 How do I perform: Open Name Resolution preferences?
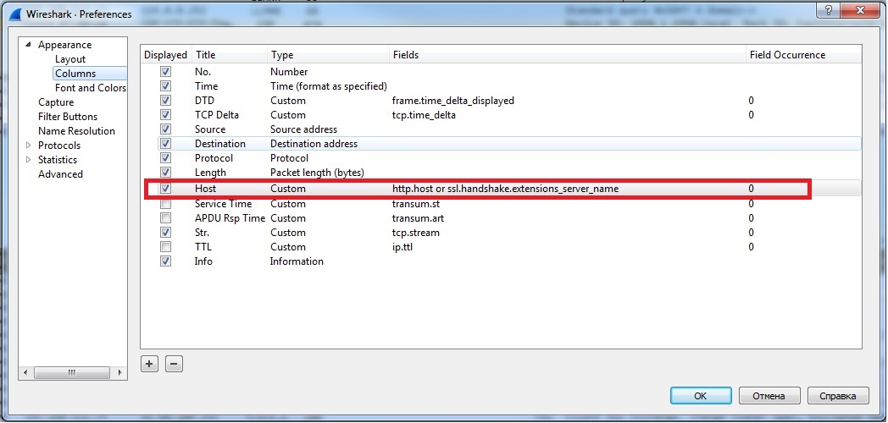pos(76,130)
